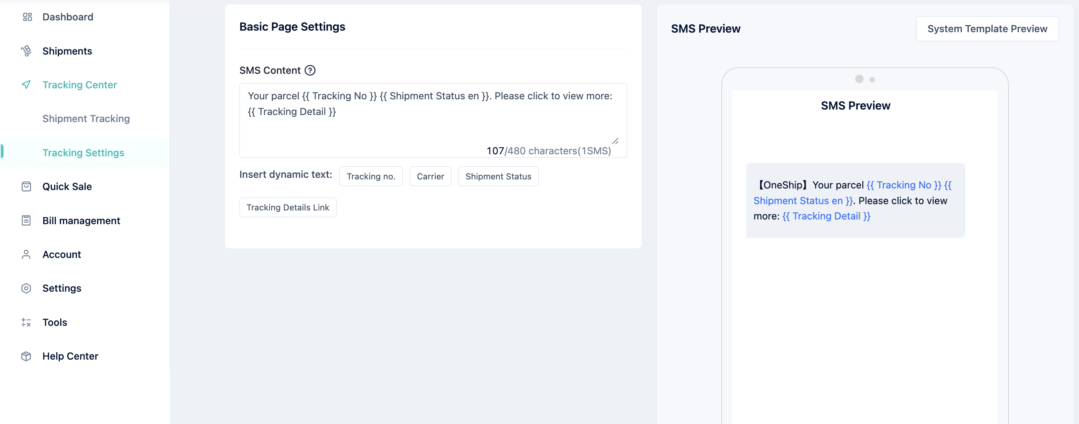
Task: Select Tracking Settings submenu item
Action: (83, 153)
